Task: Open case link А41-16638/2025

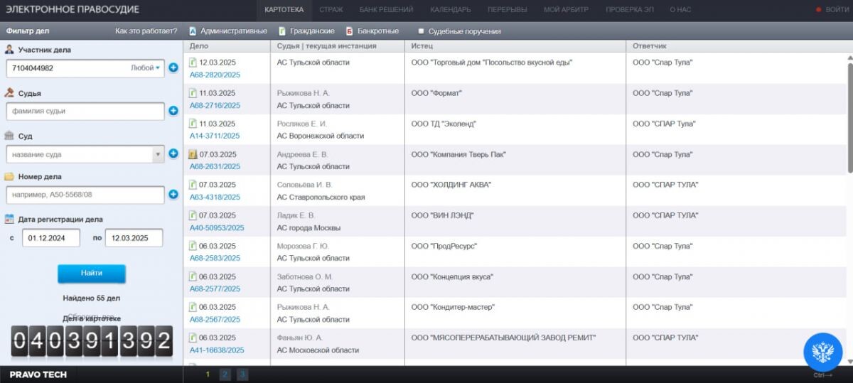Action: pos(217,350)
